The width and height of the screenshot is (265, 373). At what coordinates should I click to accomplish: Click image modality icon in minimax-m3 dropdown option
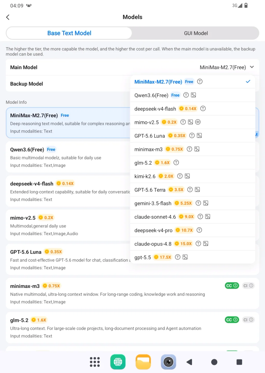coord(197,149)
